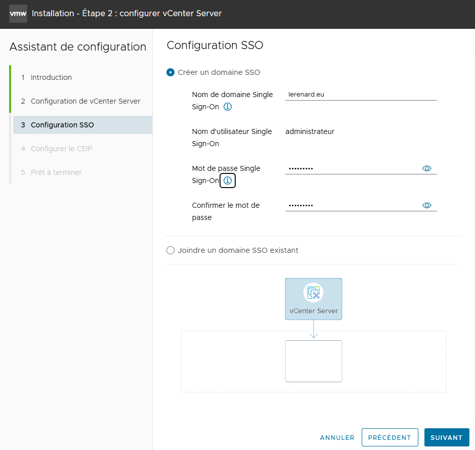The image size is (475, 450).
Task: Click the installation title in header bar
Action: (126, 14)
